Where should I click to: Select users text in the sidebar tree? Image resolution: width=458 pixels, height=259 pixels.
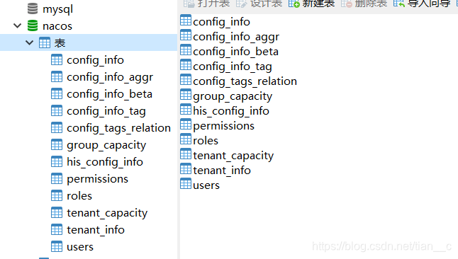tap(80, 248)
